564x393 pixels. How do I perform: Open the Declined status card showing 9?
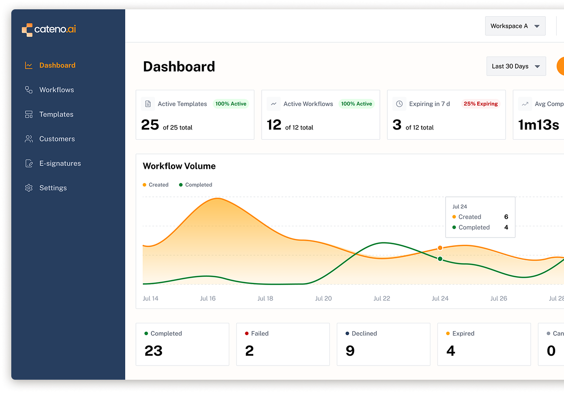(x=383, y=344)
